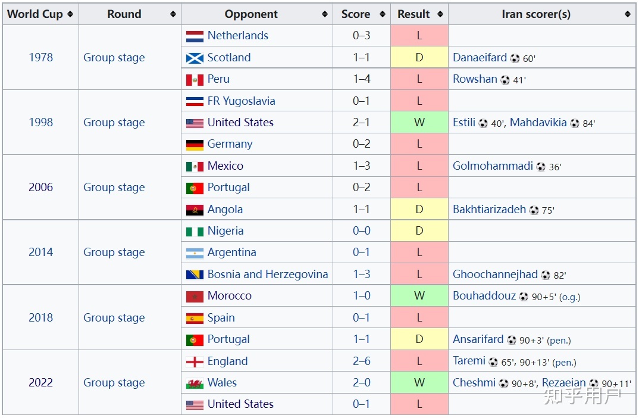Click the Mexico flag icon

coord(195,167)
